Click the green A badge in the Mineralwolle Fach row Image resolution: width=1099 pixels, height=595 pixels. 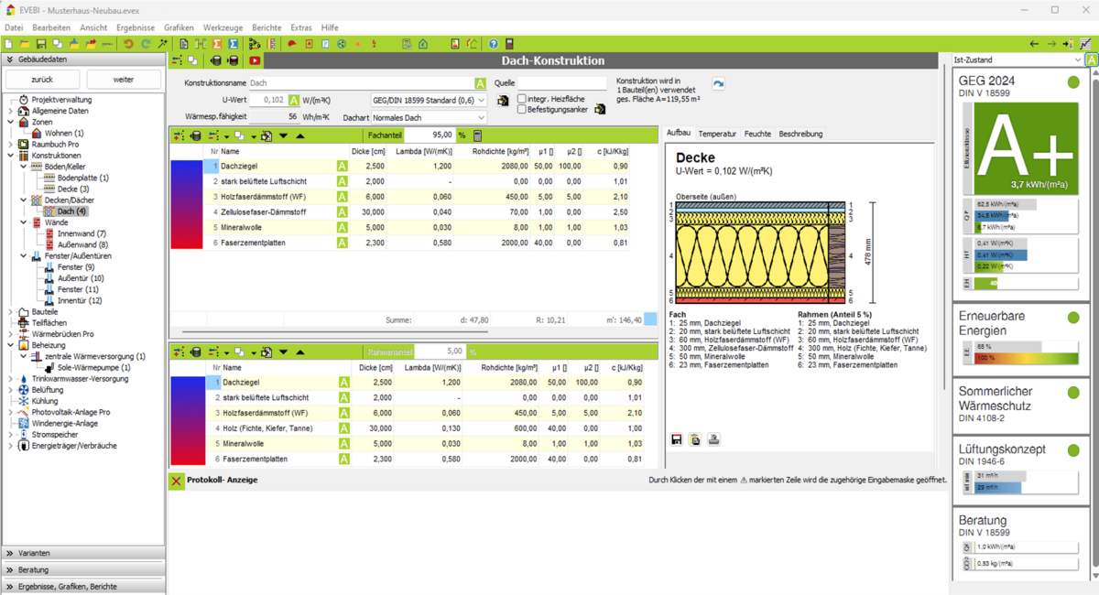point(343,227)
